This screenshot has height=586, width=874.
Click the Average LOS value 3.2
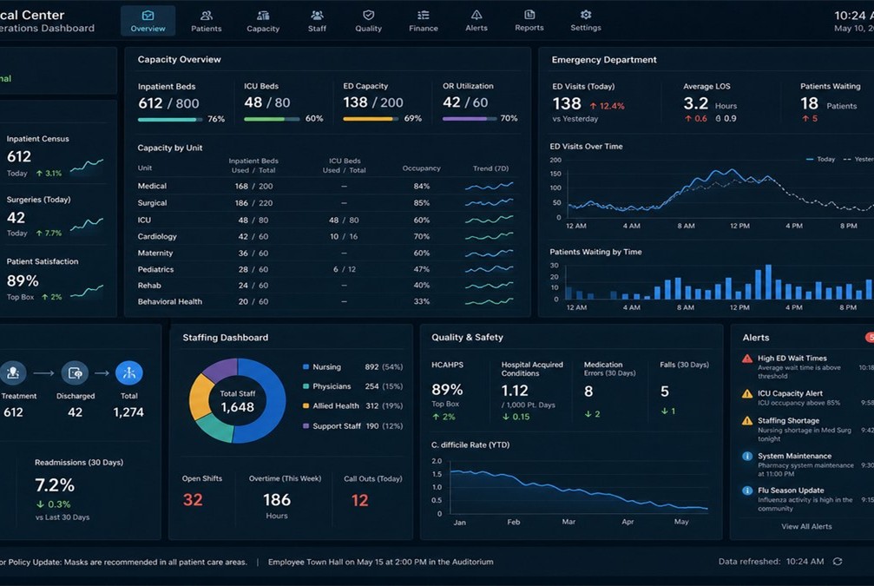pos(695,103)
